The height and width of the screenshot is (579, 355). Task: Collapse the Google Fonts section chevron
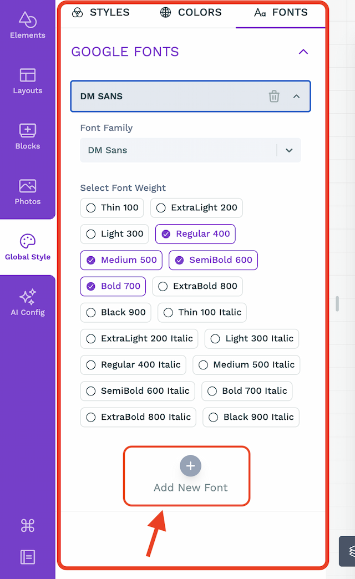click(x=303, y=52)
